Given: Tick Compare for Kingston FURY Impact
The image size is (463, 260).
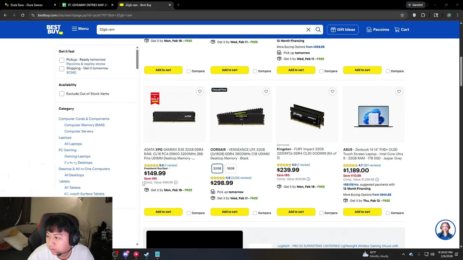Looking at the screenshot, I should coord(321,213).
